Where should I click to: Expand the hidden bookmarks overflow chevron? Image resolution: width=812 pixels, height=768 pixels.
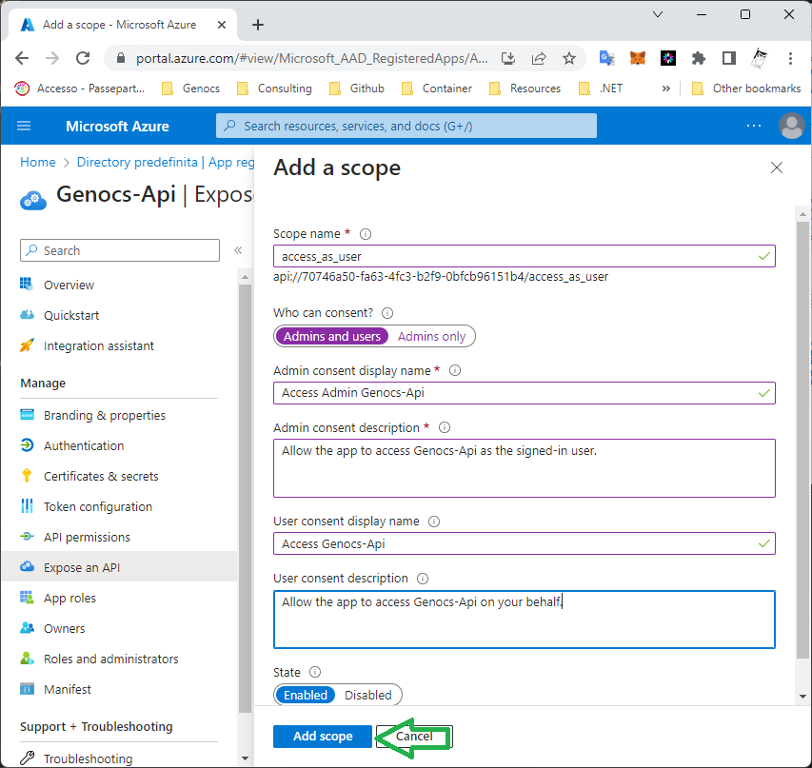point(665,89)
